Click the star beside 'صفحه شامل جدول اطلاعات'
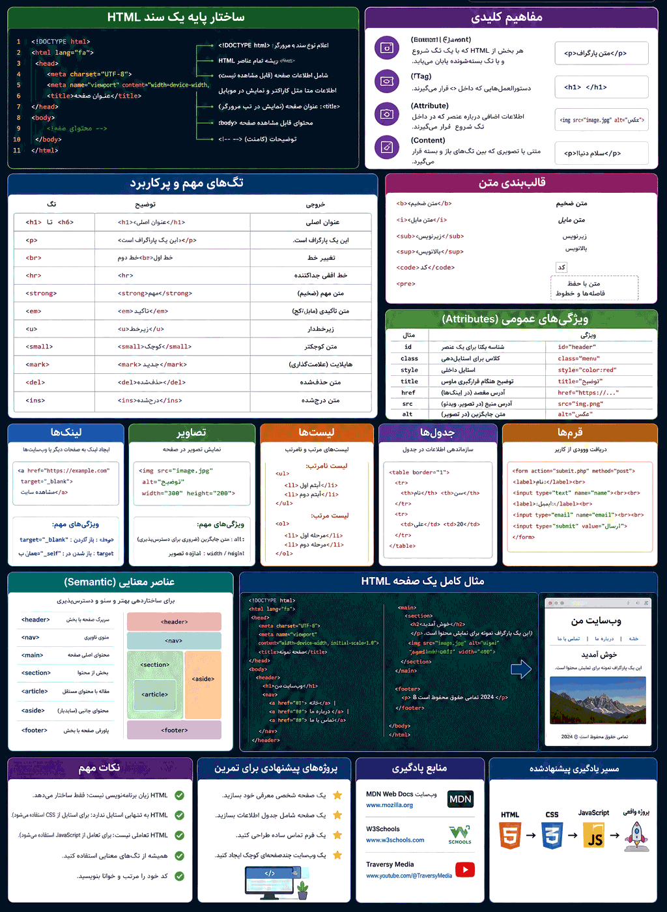This screenshot has height=912, width=667. click(x=338, y=815)
